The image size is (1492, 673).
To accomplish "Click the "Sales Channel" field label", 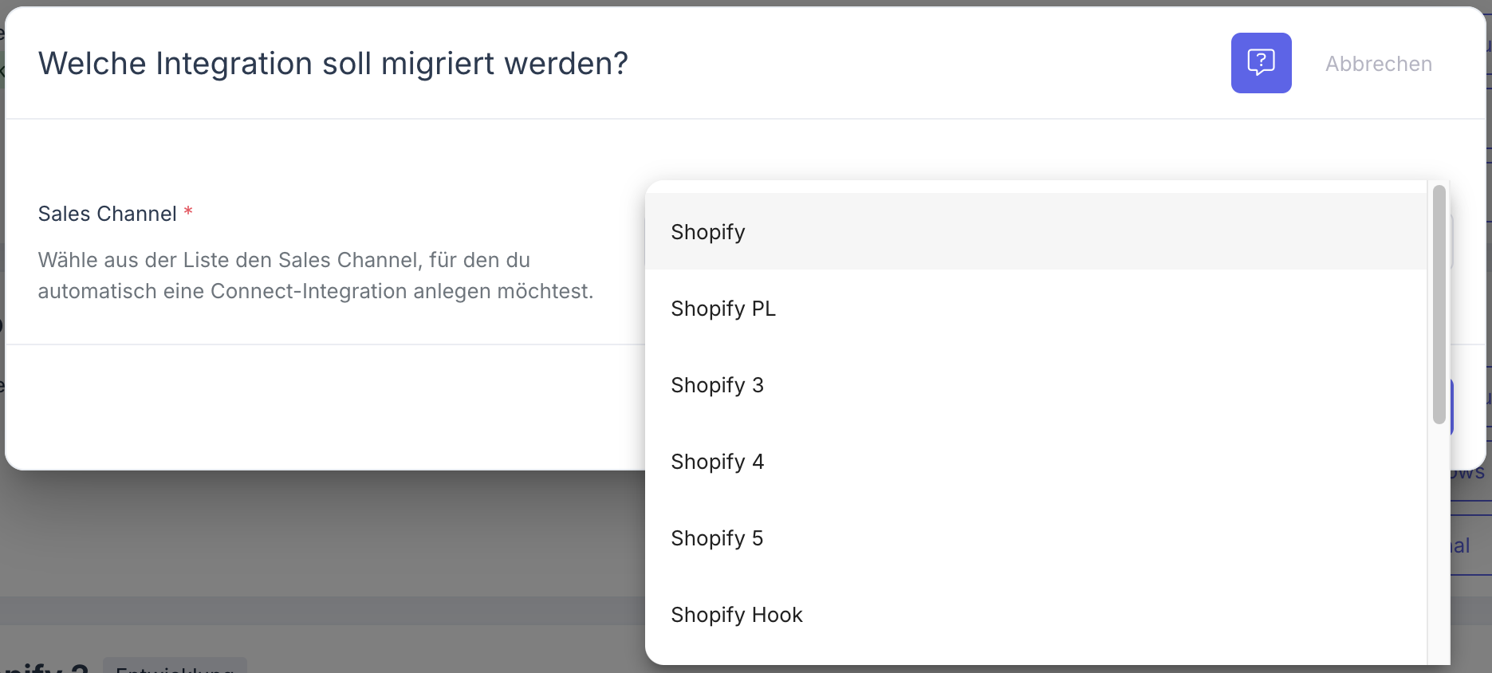I will pyautogui.click(x=107, y=214).
